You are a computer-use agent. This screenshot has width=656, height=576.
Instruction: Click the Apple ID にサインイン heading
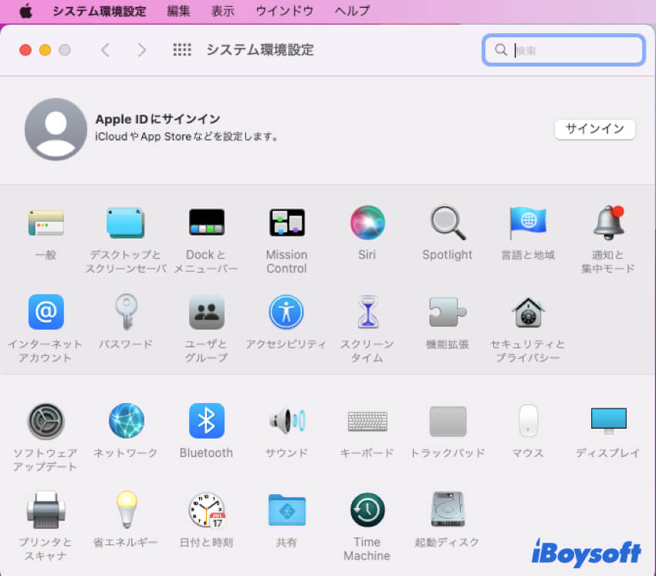[x=157, y=120]
